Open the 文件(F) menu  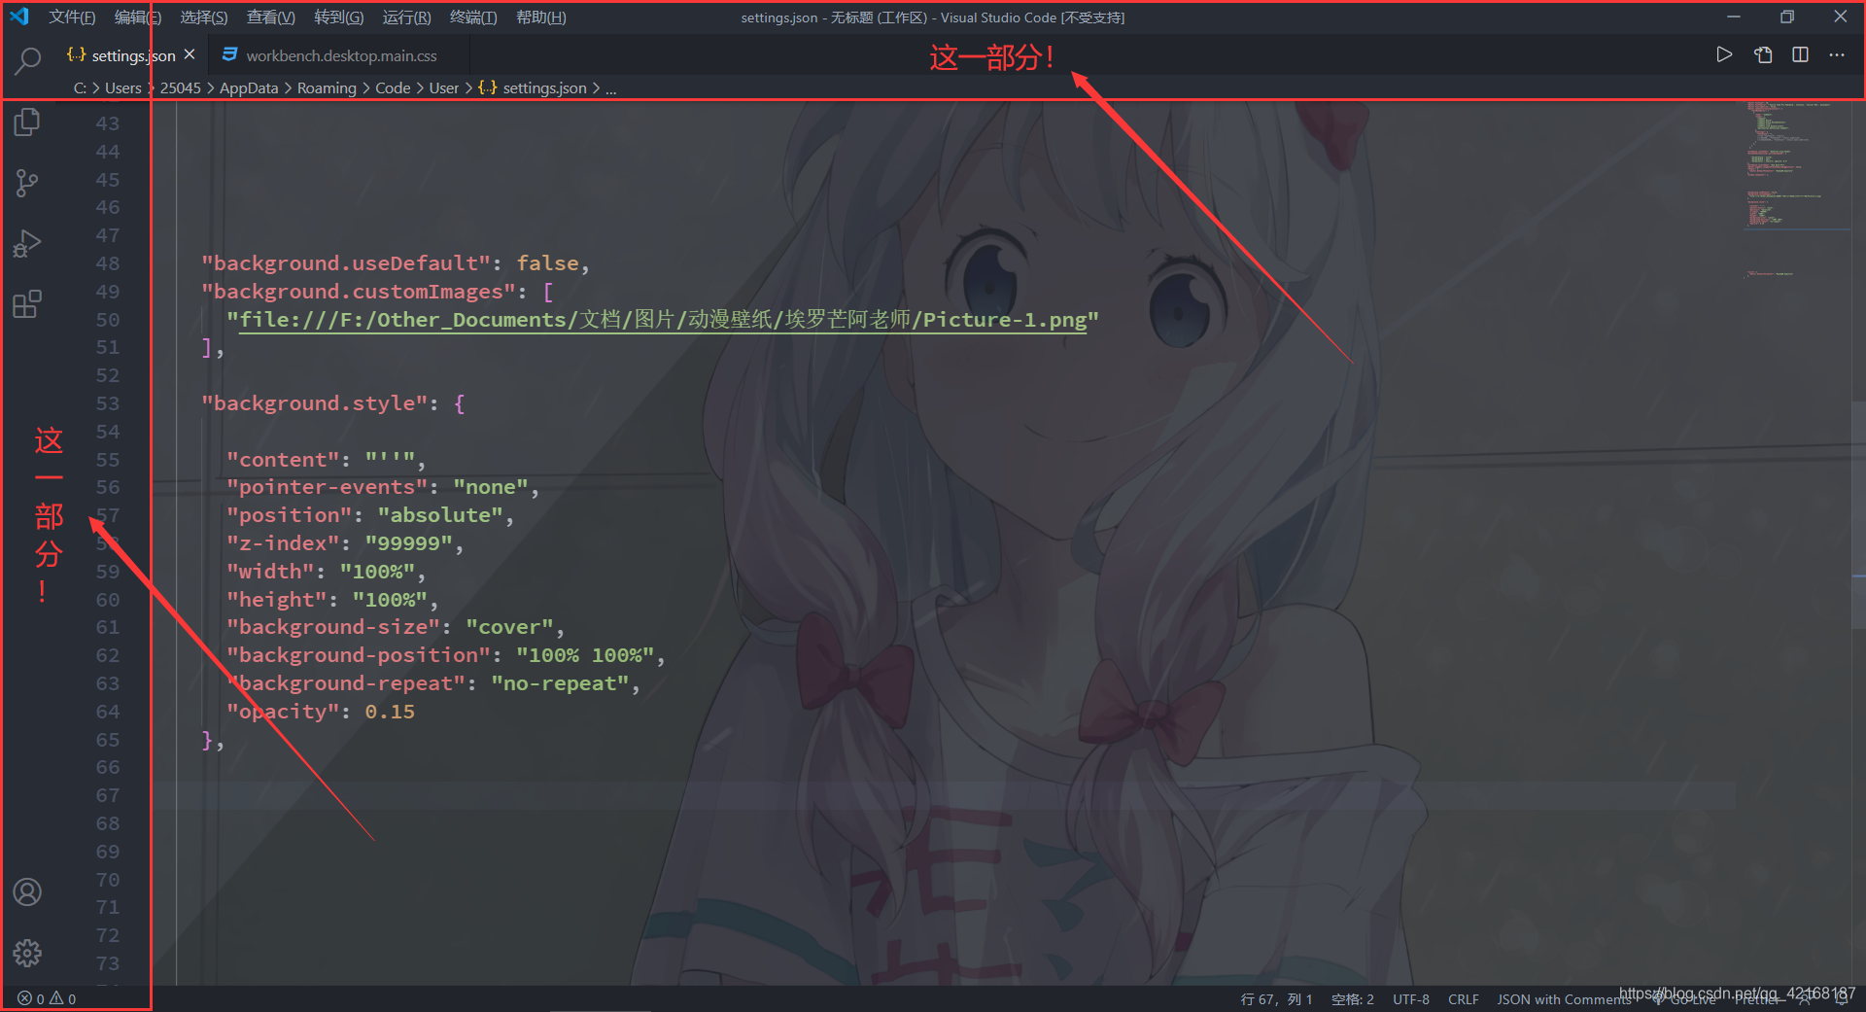pyautogui.click(x=72, y=17)
